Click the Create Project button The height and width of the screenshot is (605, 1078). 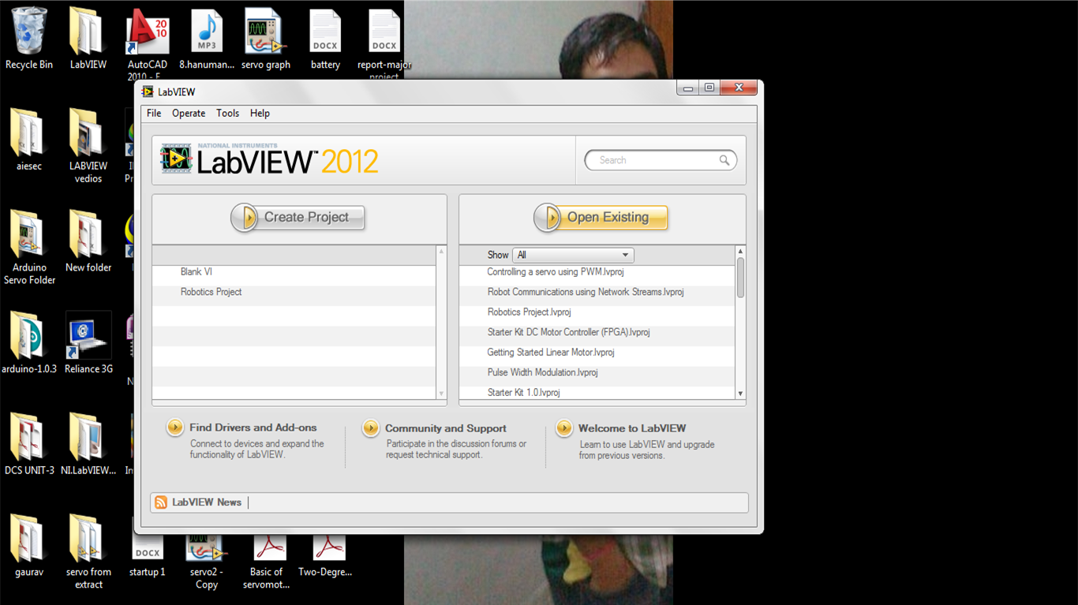[298, 217]
